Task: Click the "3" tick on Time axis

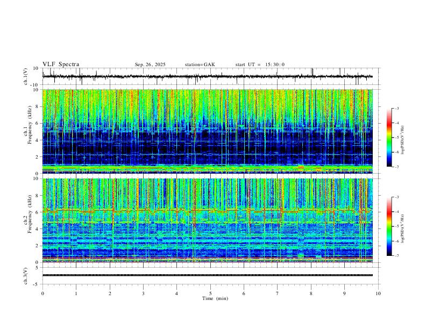Action: [x=143, y=294]
